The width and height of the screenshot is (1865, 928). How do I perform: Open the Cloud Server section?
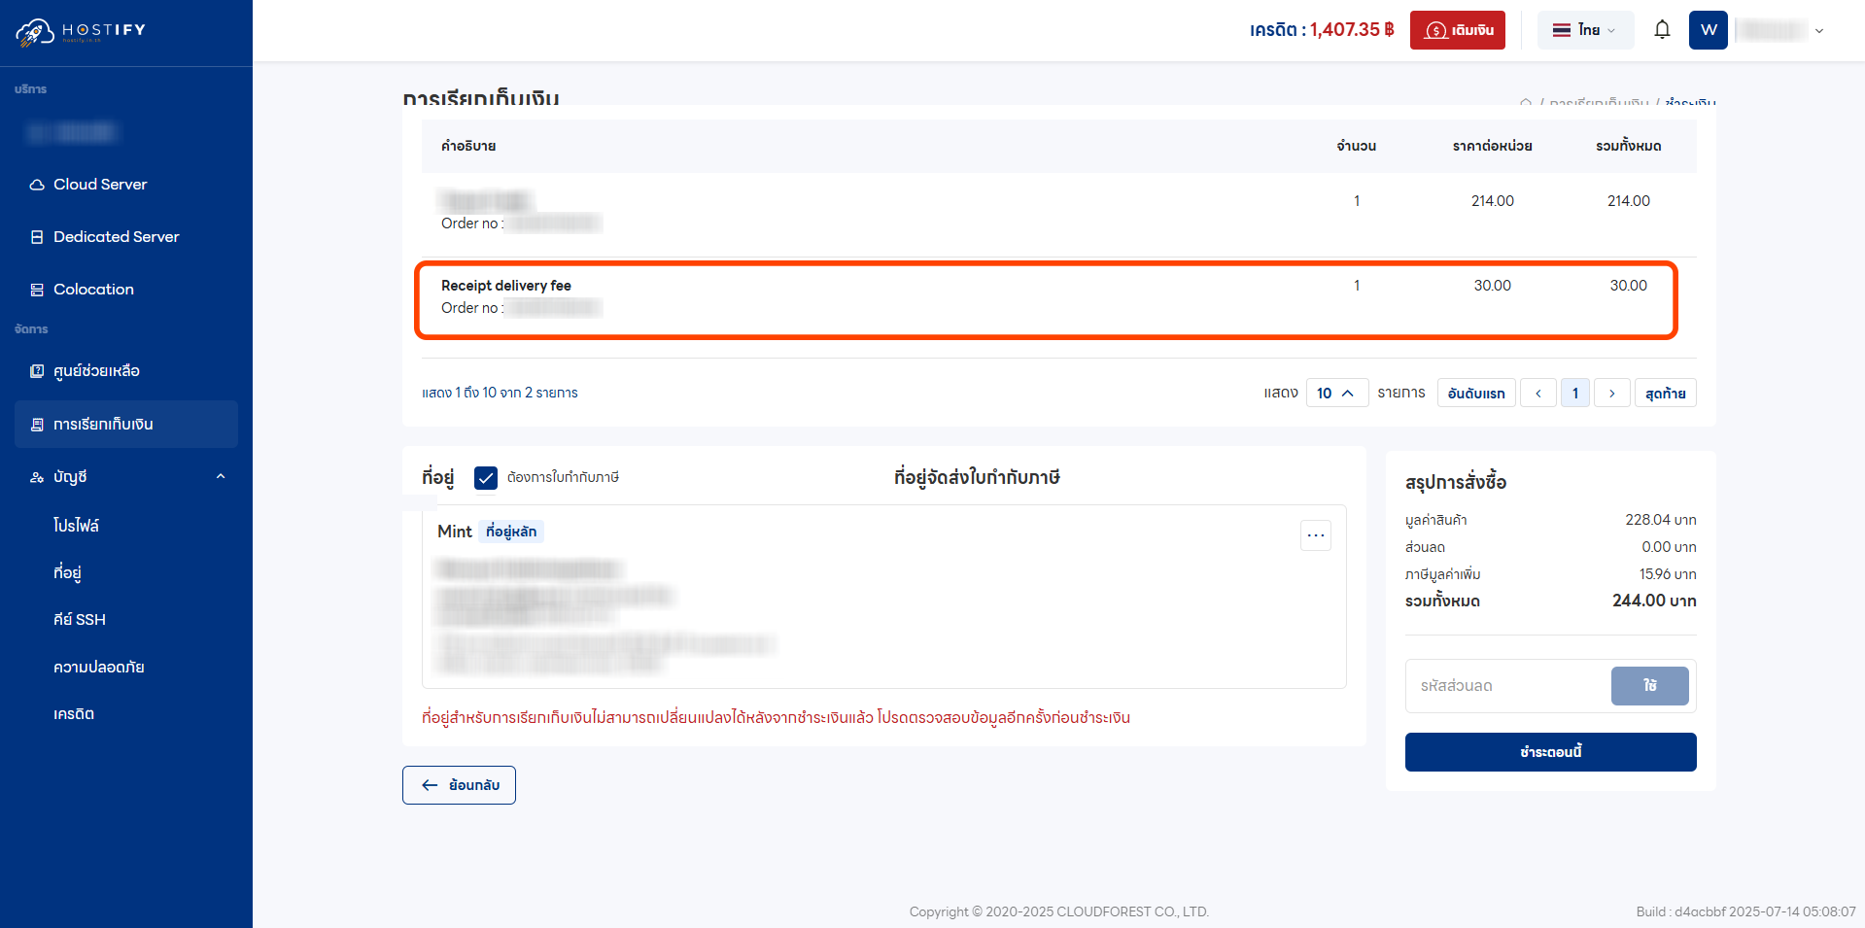coord(100,184)
